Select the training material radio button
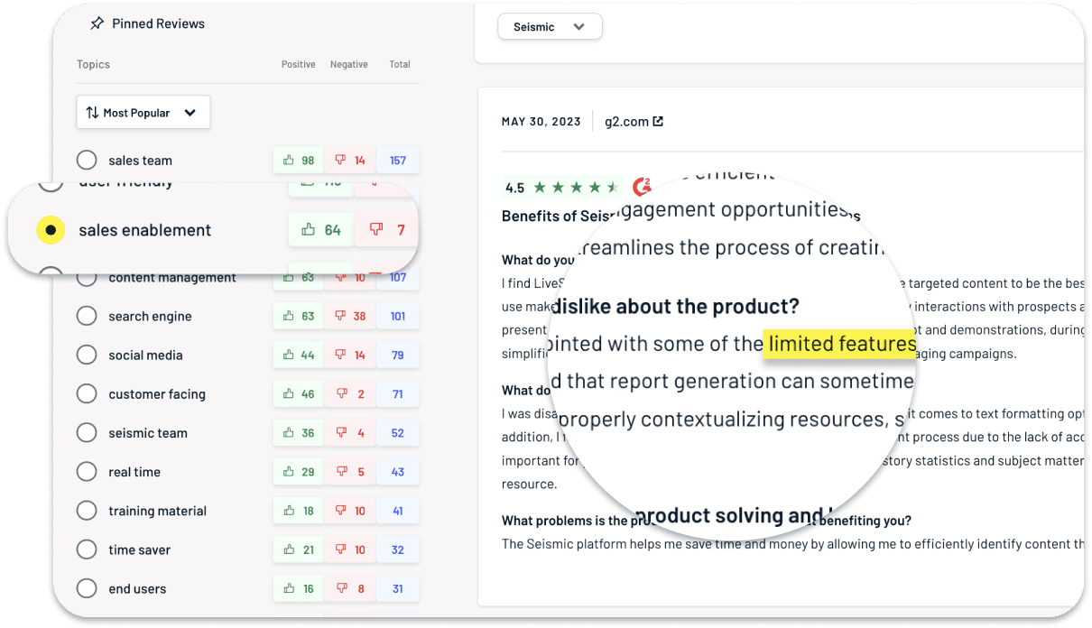This screenshot has height=628, width=1092. coord(87,511)
